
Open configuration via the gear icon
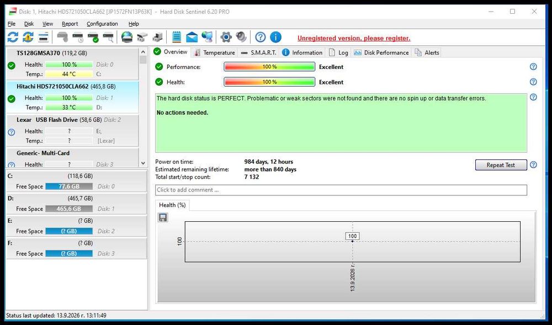226,37
